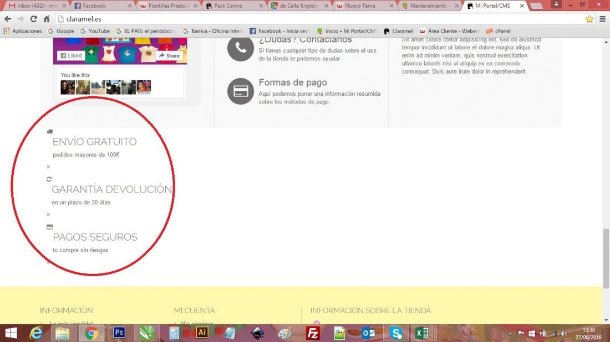Screen dimensions: 610x342
Task: Bookmark this page with the star icon
Action: tap(589, 19)
